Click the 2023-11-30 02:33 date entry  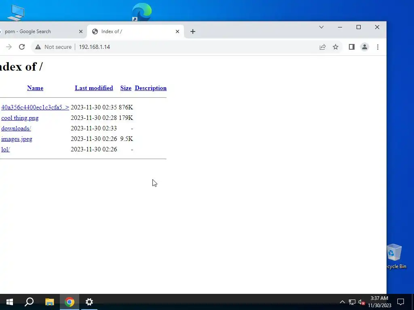[94, 128]
